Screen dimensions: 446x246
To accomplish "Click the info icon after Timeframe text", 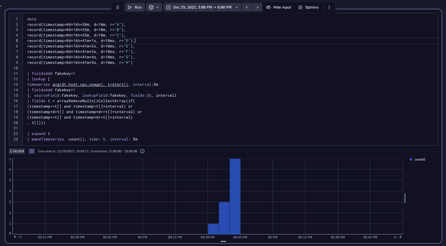I will tap(142, 151).
